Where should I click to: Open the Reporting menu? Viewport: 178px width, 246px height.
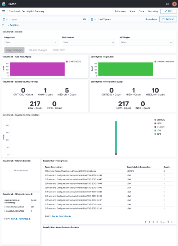pyautogui.click(x=153, y=11)
